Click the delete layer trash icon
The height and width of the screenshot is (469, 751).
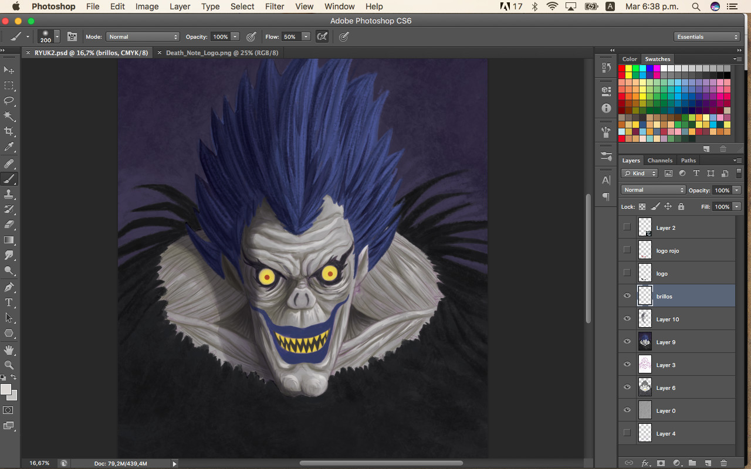(723, 463)
